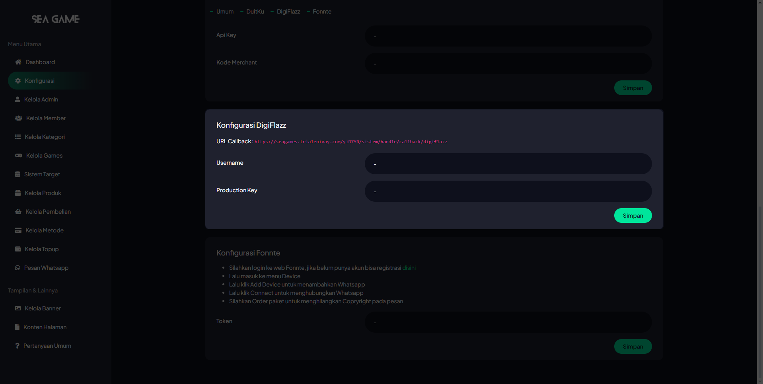Click the Kelola Produk box icon
Screen dimensions: 763x384
tap(18, 193)
